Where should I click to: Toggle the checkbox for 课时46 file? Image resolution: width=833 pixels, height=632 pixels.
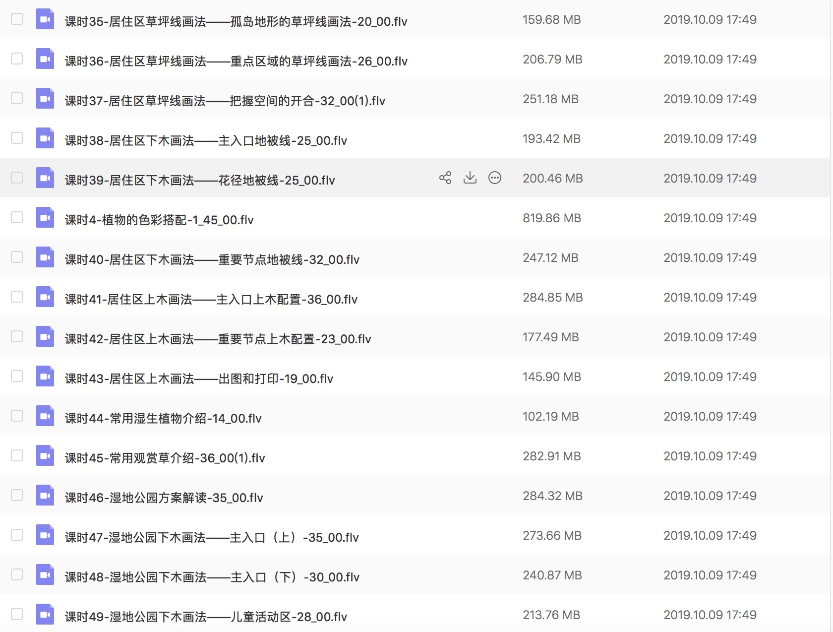[x=17, y=495]
